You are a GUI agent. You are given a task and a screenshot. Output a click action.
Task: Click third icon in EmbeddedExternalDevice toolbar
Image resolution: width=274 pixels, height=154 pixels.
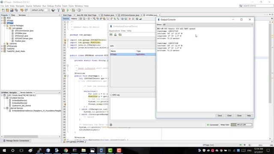click(x=120, y=35)
